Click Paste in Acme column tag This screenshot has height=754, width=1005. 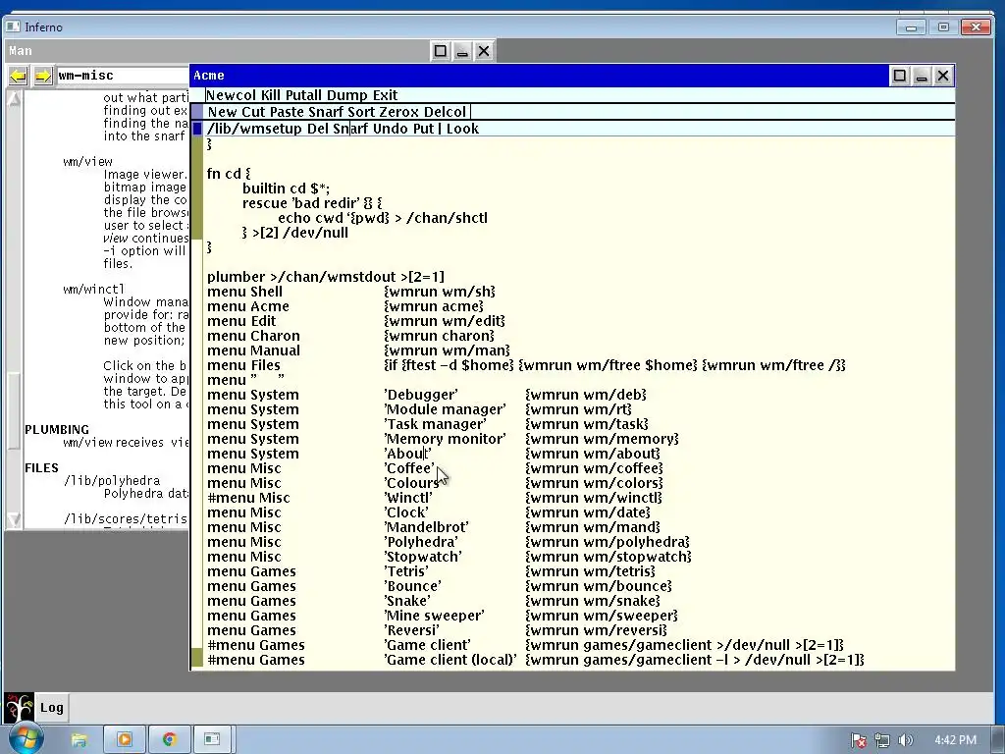tap(287, 112)
